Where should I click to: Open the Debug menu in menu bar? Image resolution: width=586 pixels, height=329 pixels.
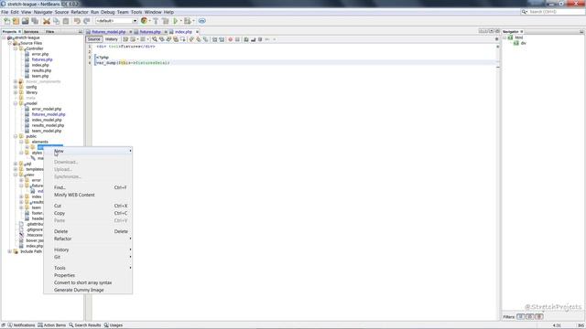click(x=108, y=12)
